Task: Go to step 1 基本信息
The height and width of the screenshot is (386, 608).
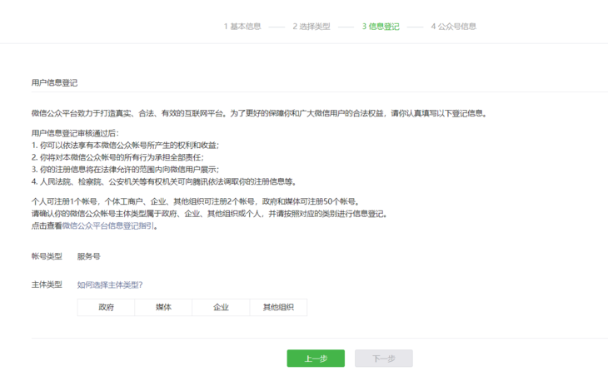Action: tap(242, 27)
